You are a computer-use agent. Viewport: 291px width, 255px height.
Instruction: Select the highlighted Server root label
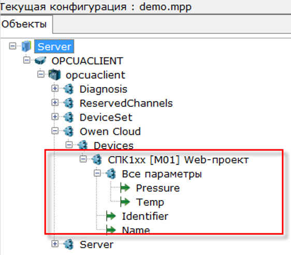54,47
